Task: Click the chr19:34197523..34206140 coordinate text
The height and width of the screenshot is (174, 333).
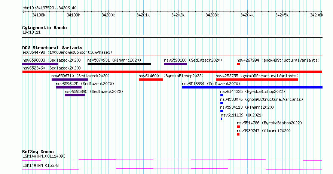Action: pyautogui.click(x=49, y=8)
